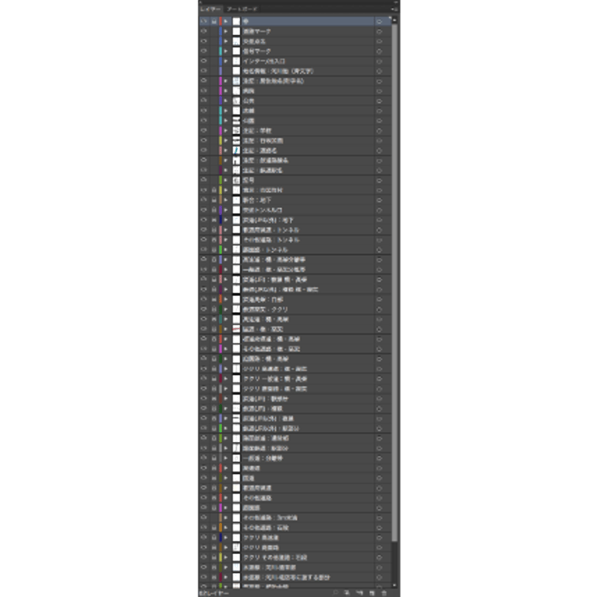Hide the 信号マーク layer
The width and height of the screenshot is (597, 597).
[x=204, y=51]
